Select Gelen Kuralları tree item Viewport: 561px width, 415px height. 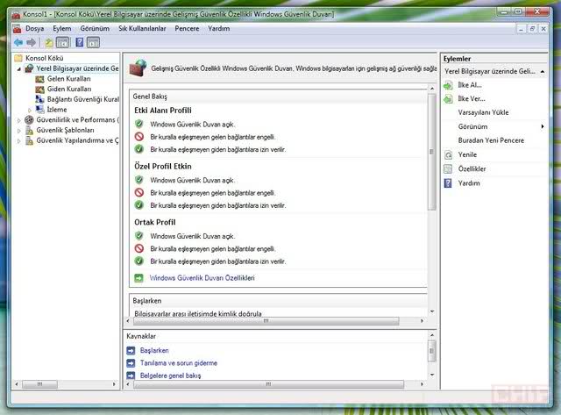pyautogui.click(x=68, y=79)
